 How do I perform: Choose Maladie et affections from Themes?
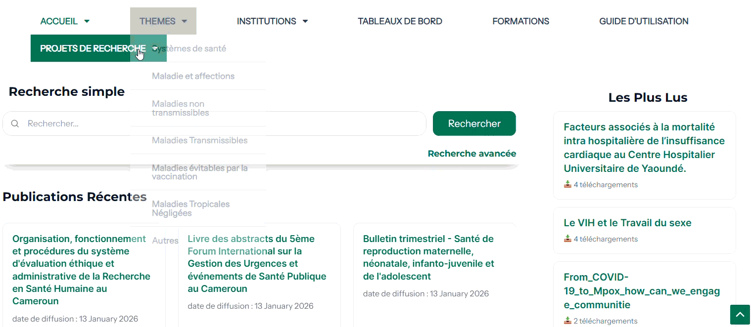pos(193,76)
